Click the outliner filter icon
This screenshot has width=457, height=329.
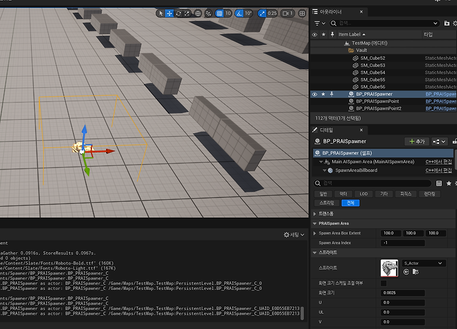pyautogui.click(x=319, y=23)
